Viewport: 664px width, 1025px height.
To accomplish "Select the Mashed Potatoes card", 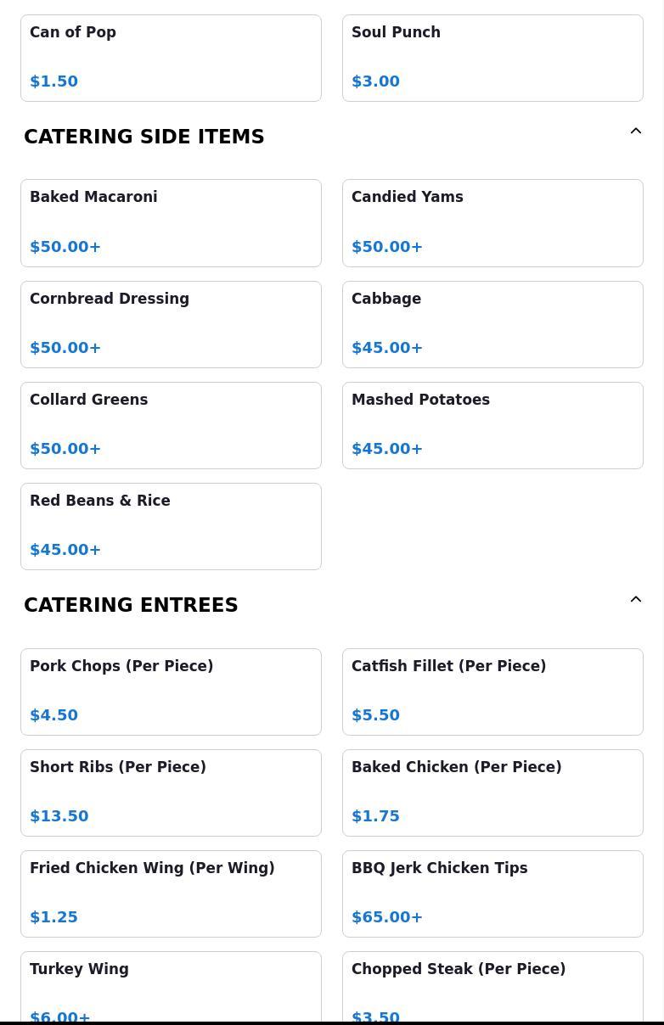I will click(x=492, y=425).
